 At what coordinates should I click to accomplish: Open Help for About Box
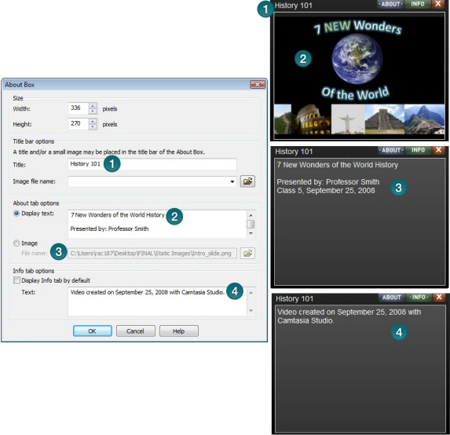tap(178, 331)
